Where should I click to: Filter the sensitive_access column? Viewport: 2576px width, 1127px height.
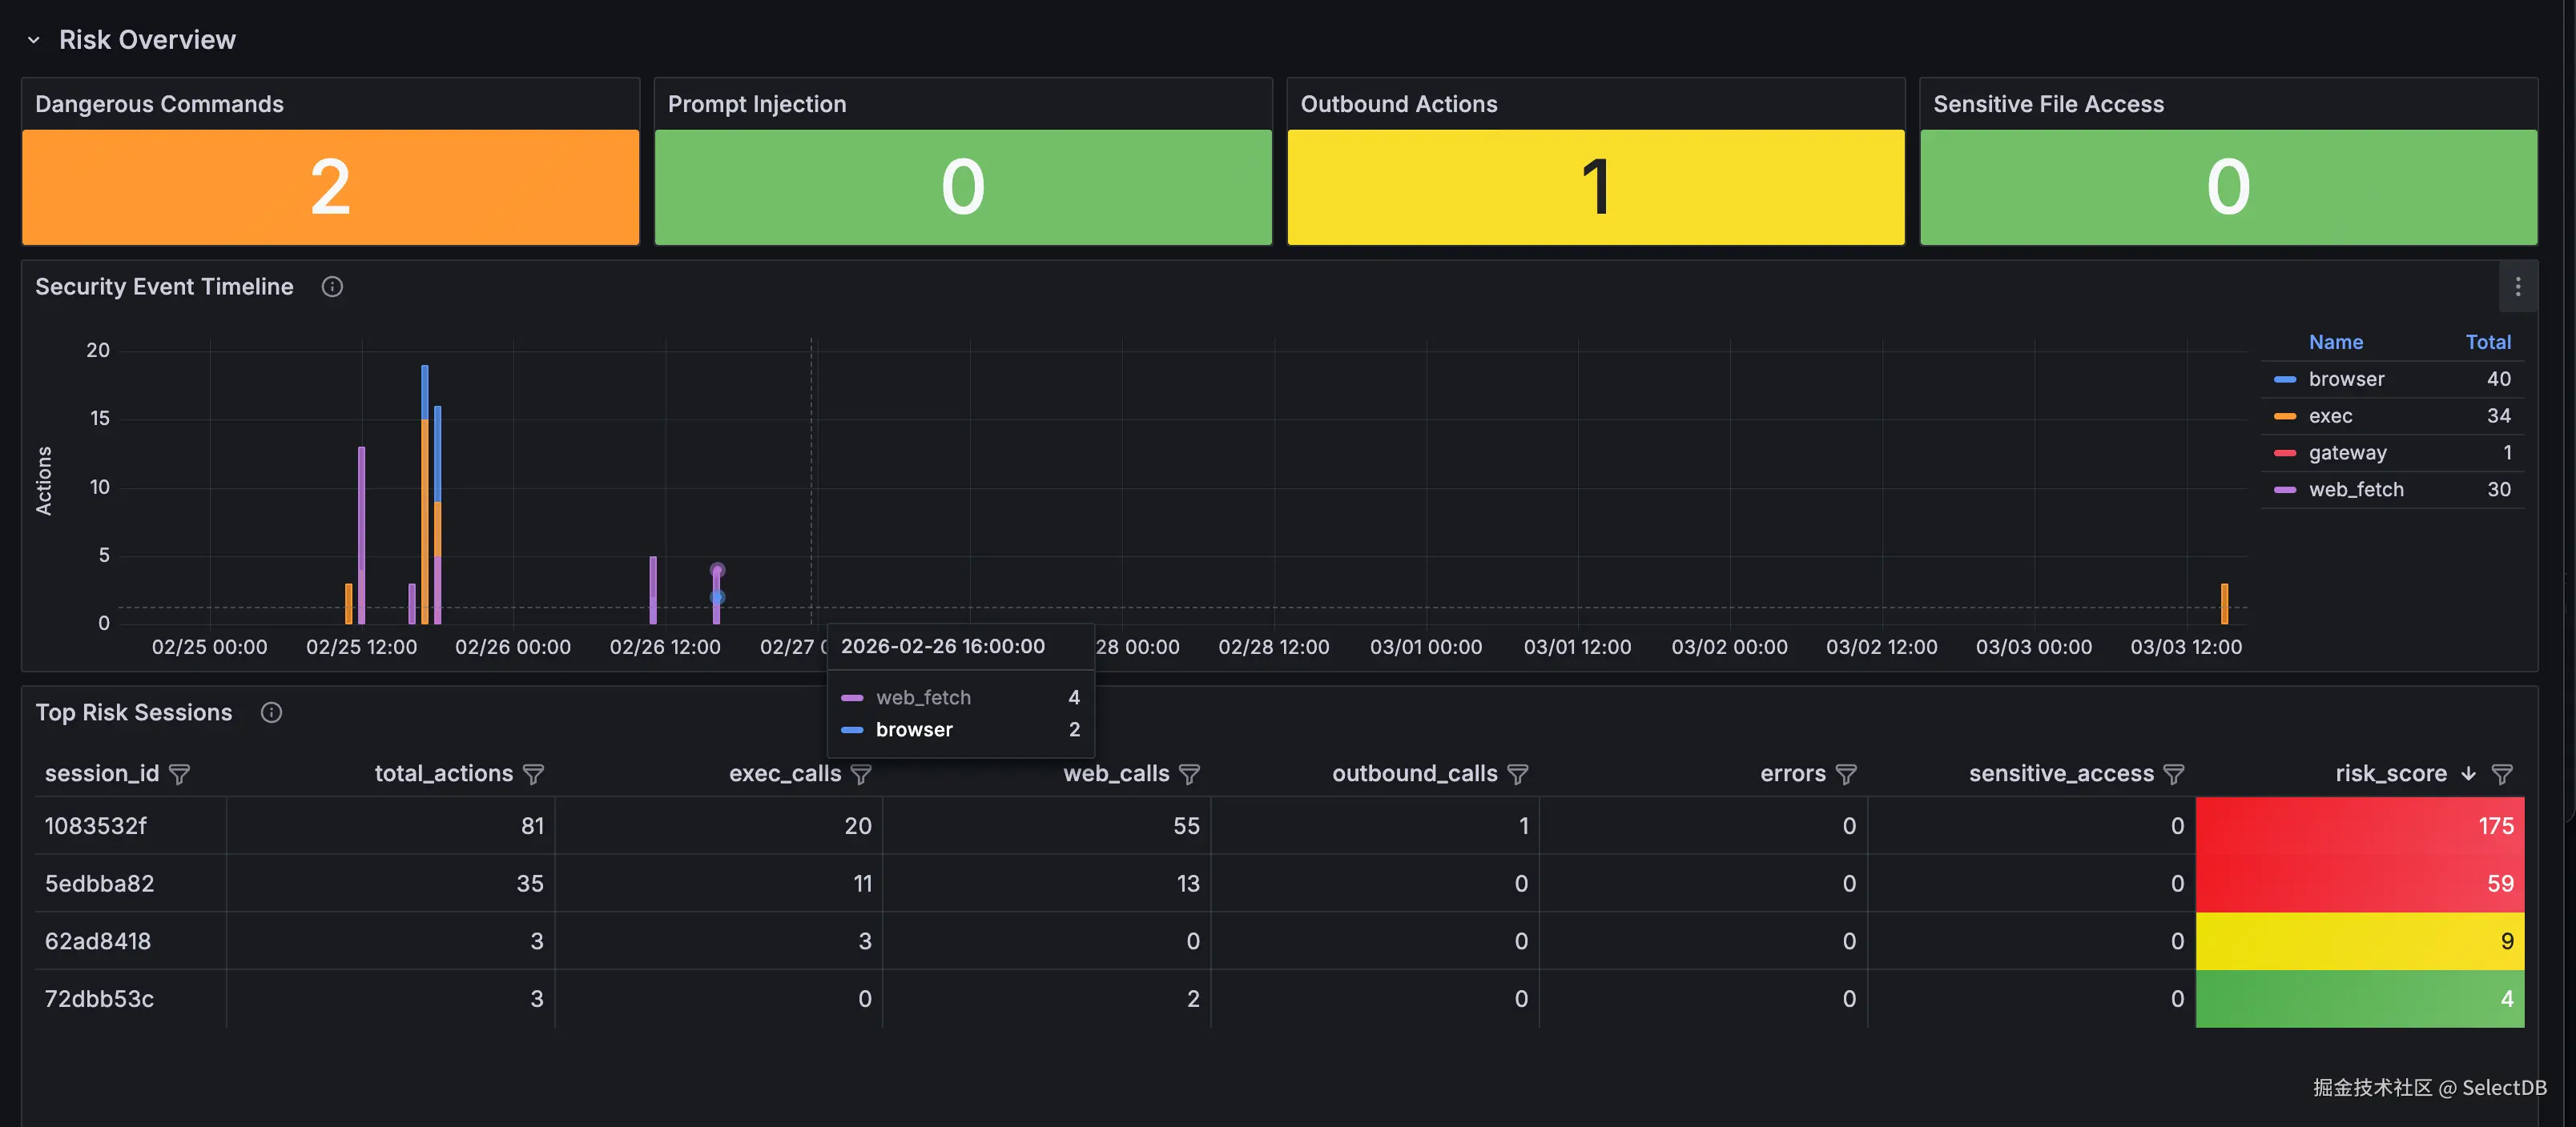click(x=2174, y=774)
